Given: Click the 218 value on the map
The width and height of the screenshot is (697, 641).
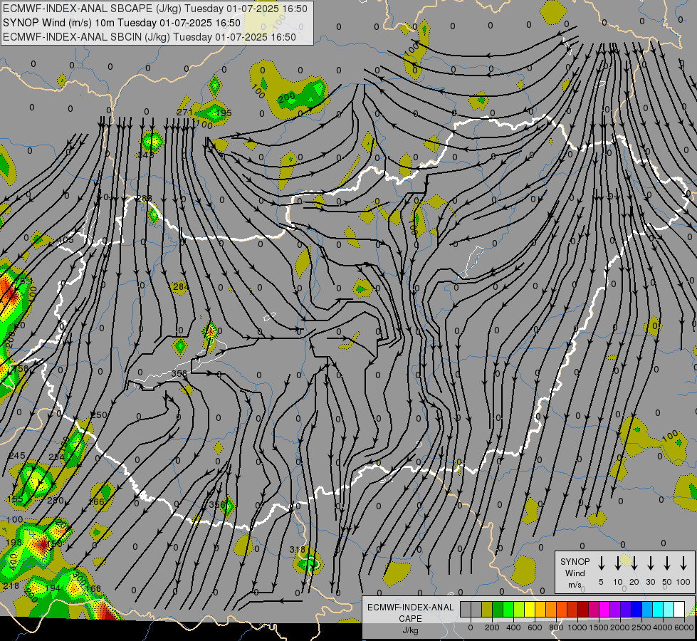Looking at the screenshot, I should [11, 586].
